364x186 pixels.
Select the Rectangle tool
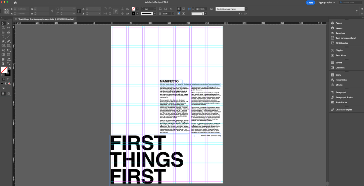pyautogui.click(x=9, y=46)
